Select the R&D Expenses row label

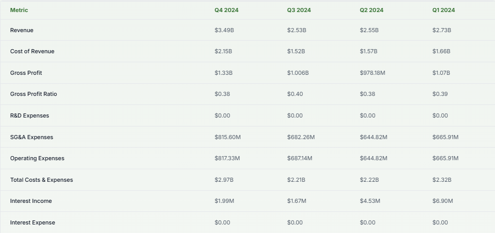[30, 115]
